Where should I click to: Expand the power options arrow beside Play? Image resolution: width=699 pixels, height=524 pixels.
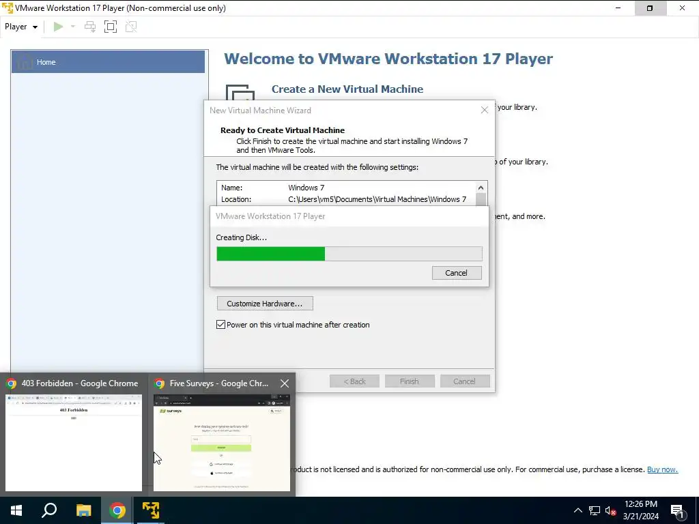[x=73, y=27]
